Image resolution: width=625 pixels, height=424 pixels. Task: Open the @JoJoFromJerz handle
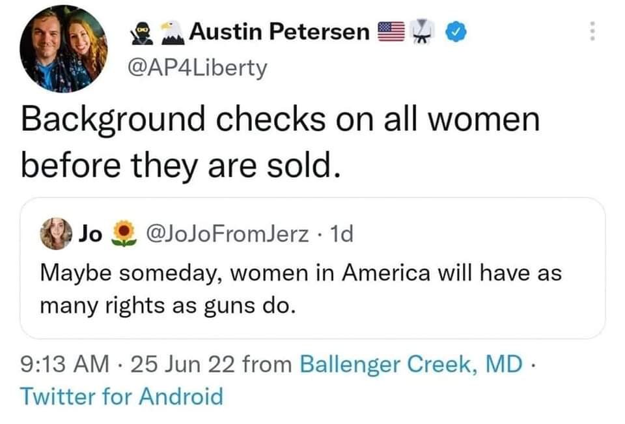click(x=228, y=233)
